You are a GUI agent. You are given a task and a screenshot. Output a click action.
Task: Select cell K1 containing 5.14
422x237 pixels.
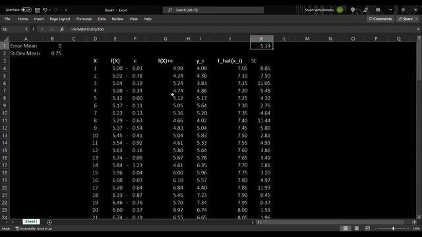click(x=262, y=46)
